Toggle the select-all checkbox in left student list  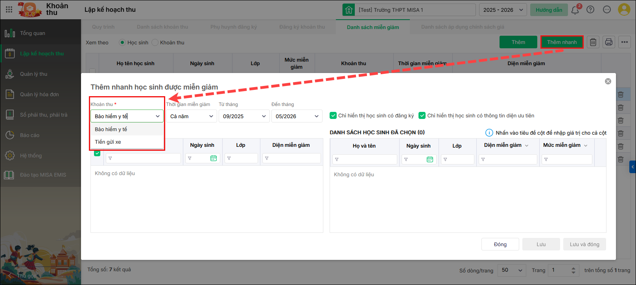click(97, 153)
